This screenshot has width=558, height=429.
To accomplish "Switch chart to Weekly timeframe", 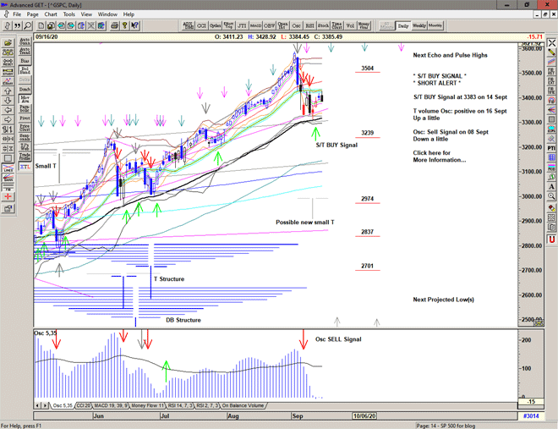I will point(419,26).
